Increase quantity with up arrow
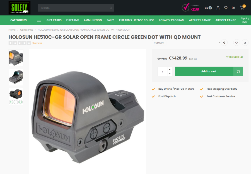 pos(170,69)
